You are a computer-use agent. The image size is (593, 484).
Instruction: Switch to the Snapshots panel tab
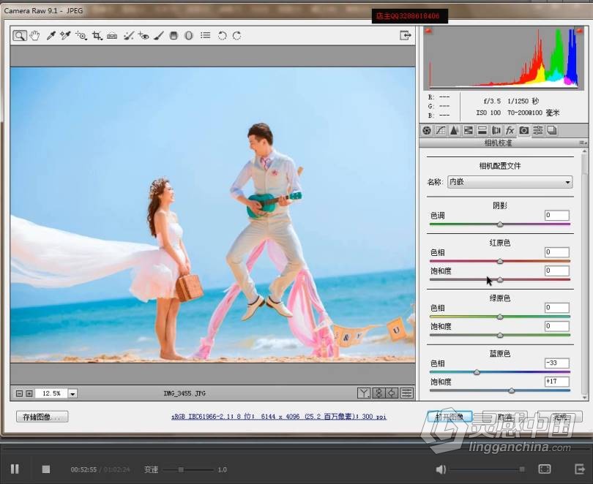[x=552, y=131]
